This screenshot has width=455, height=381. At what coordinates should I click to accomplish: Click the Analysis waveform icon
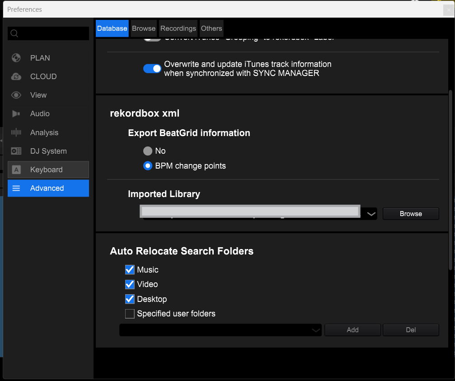16,132
